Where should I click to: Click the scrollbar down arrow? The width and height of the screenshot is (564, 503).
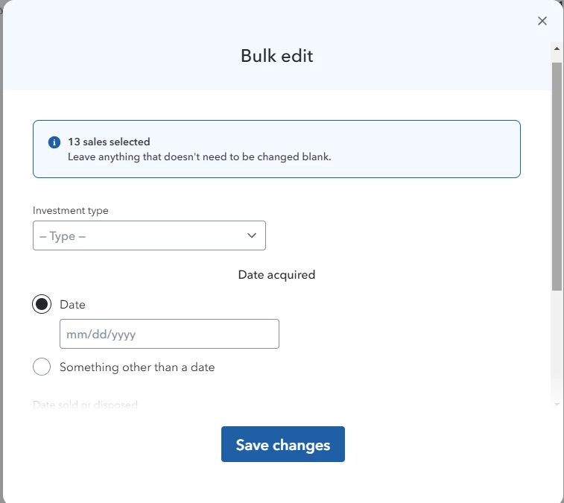[557, 405]
